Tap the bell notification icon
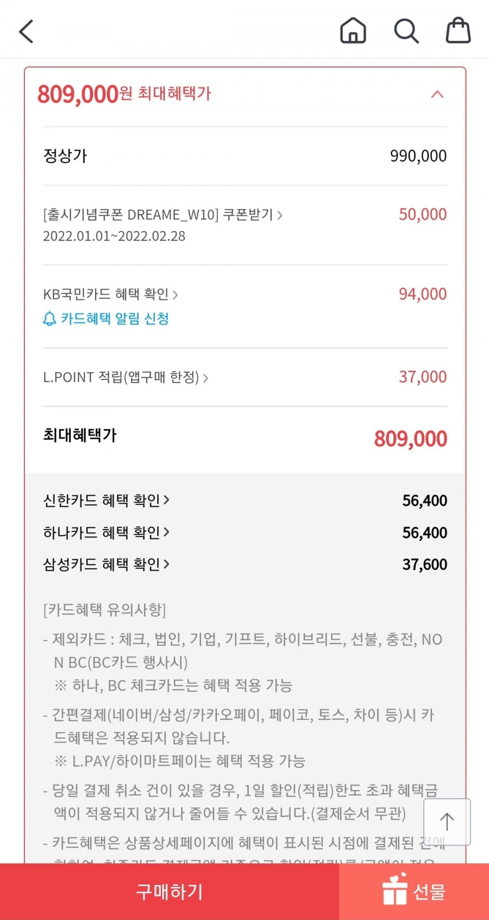The width and height of the screenshot is (489, 920). tap(49, 318)
